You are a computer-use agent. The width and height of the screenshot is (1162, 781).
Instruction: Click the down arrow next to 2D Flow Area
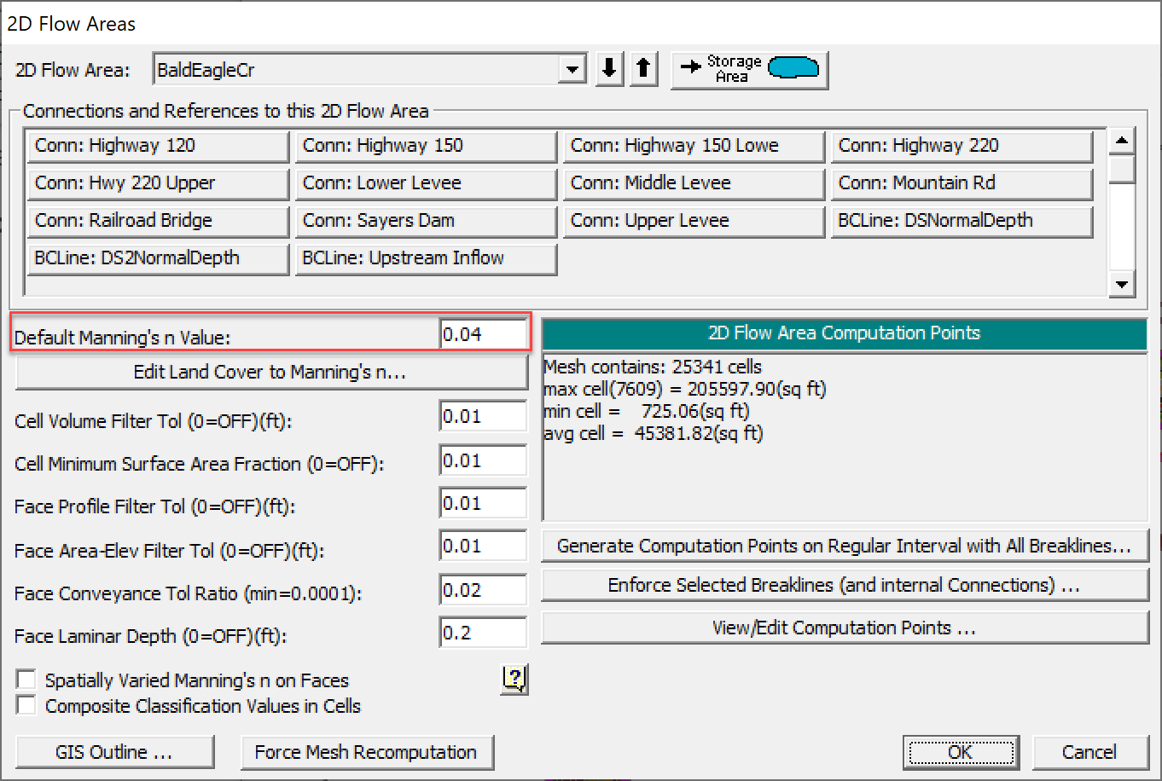click(x=608, y=69)
